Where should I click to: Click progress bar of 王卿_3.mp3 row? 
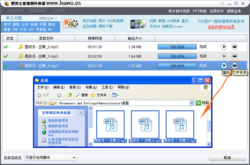pyautogui.click(x=177, y=56)
